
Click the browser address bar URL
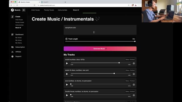coord(47,5)
